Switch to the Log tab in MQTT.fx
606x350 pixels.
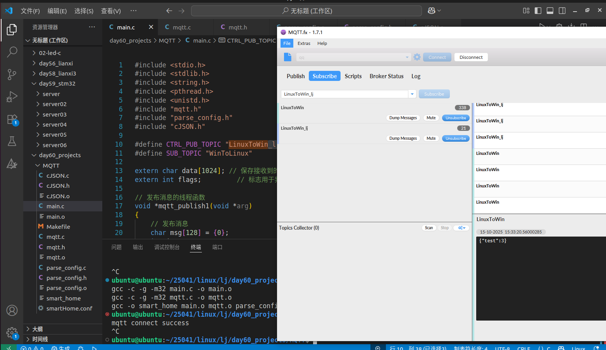416,76
